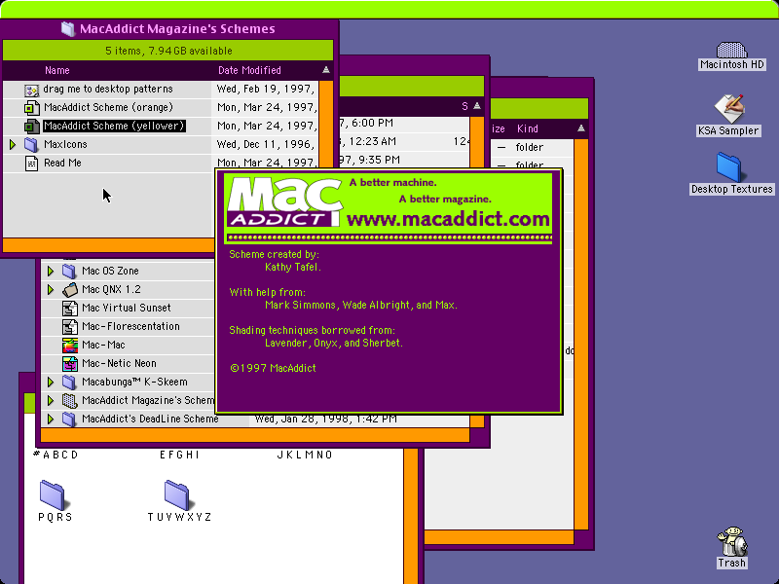This screenshot has height=584, width=779.
Task: Select the Mac-Mac scheme icon
Action: [x=69, y=346]
